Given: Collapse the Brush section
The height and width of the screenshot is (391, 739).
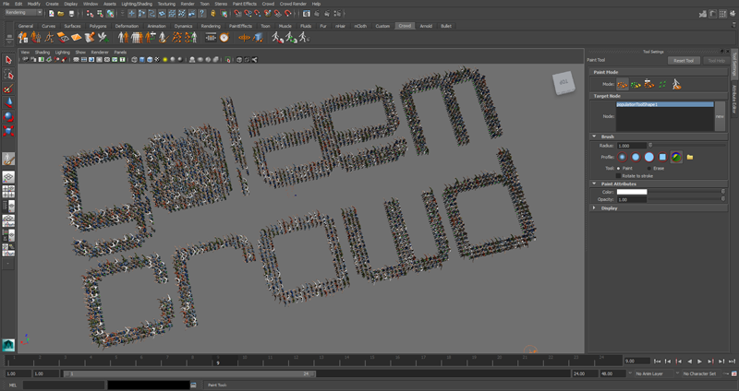Looking at the screenshot, I should pyautogui.click(x=595, y=136).
